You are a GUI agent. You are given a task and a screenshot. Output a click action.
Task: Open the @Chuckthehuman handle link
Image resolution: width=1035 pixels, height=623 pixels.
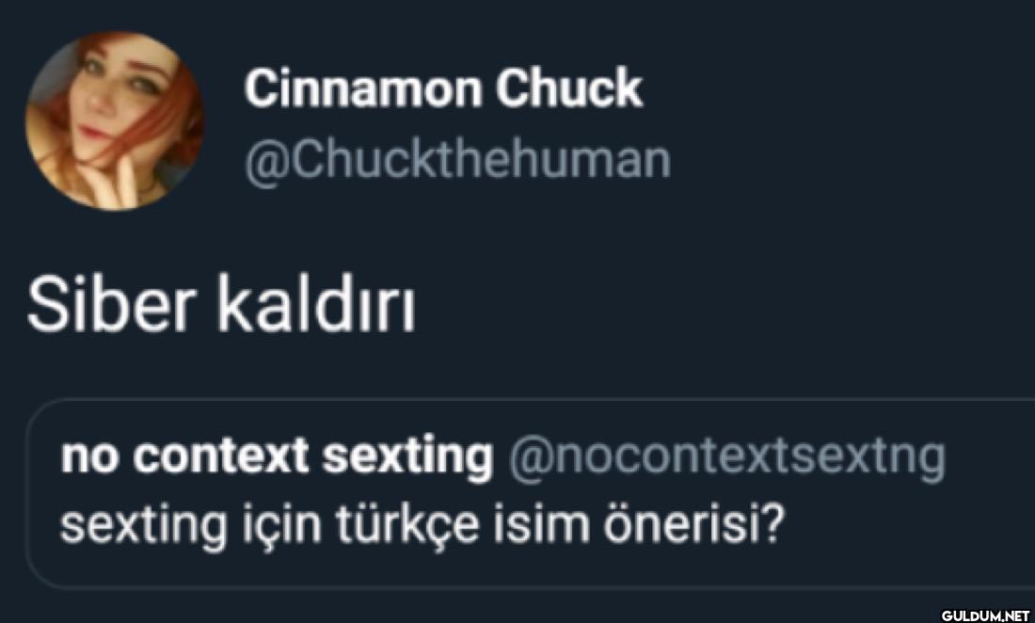[x=457, y=161]
